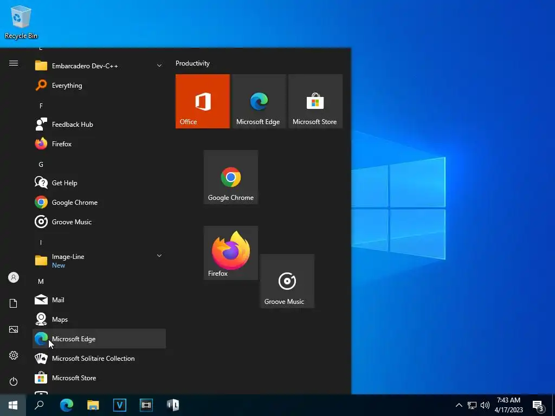Image resolution: width=555 pixels, height=416 pixels.
Task: Open the filmstrip video app on taskbar
Action: point(146,405)
